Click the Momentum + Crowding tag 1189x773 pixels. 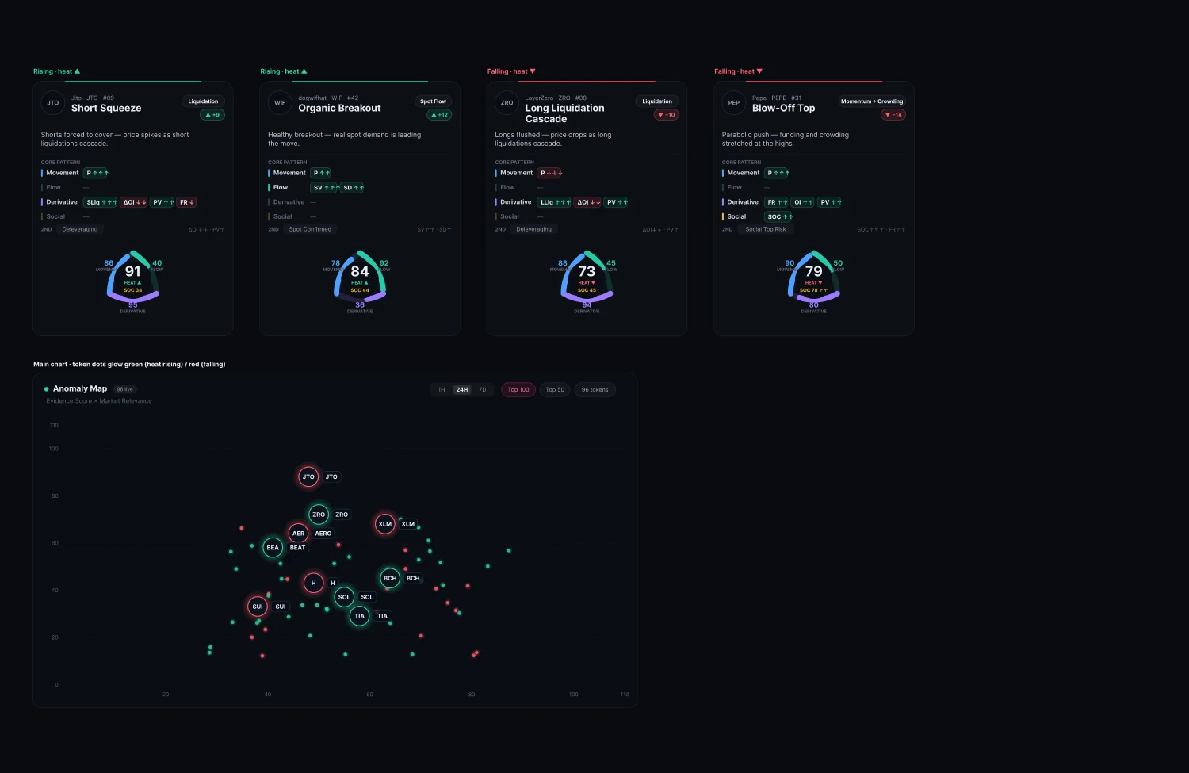872,101
